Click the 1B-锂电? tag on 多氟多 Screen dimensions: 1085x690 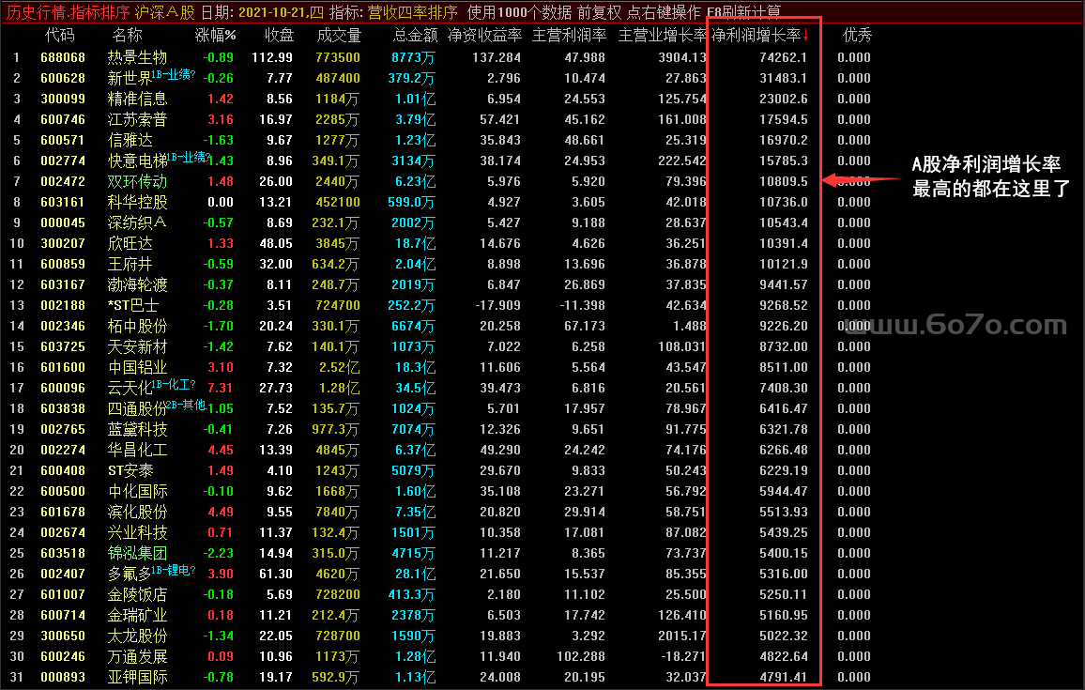(174, 570)
